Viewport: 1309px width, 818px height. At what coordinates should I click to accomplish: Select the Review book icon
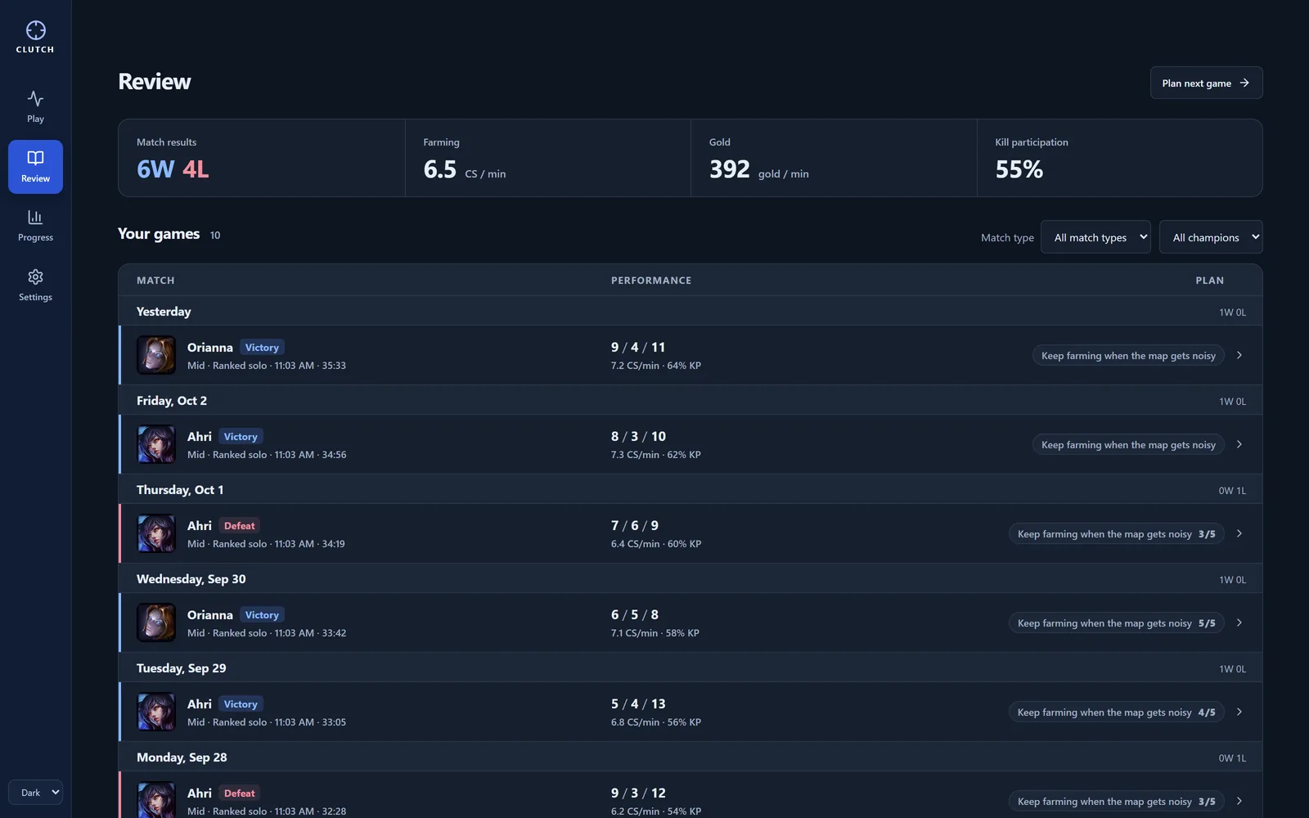click(35, 158)
